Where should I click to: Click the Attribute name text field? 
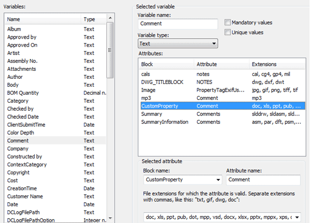point(262,179)
